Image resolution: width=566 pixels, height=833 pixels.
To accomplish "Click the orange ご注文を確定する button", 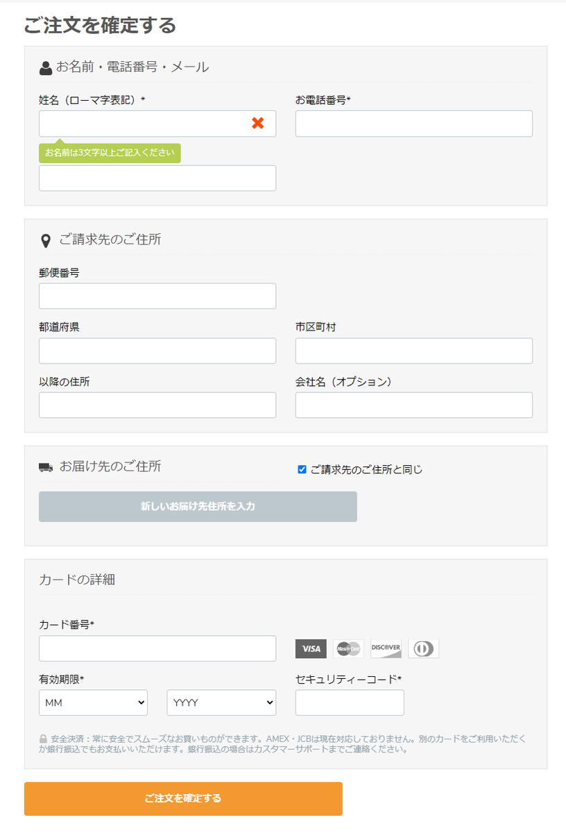I will tap(183, 799).
